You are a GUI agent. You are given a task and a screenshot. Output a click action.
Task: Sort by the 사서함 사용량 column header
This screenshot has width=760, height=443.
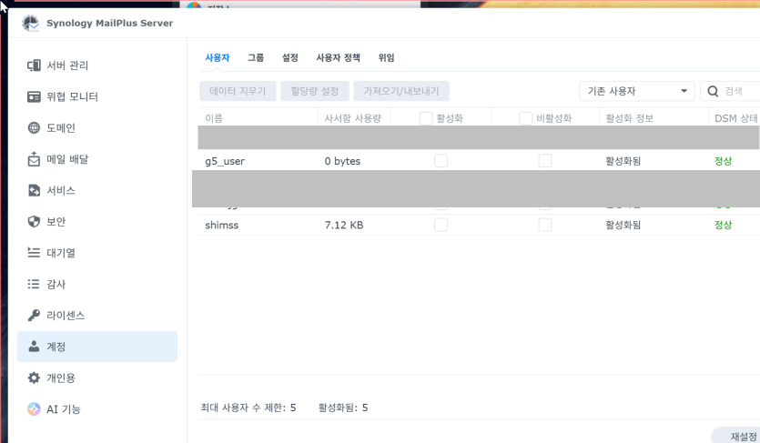click(354, 118)
